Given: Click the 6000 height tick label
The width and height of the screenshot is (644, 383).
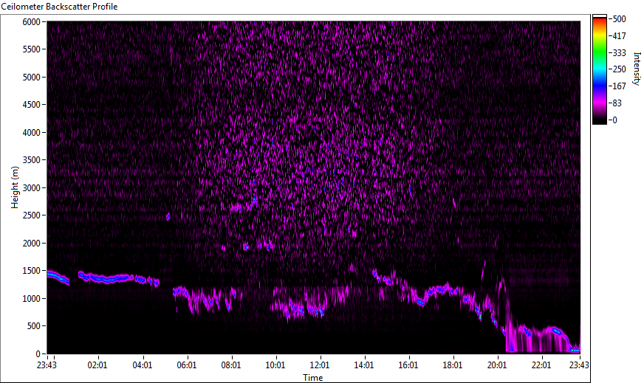Looking at the screenshot, I should (x=32, y=21).
